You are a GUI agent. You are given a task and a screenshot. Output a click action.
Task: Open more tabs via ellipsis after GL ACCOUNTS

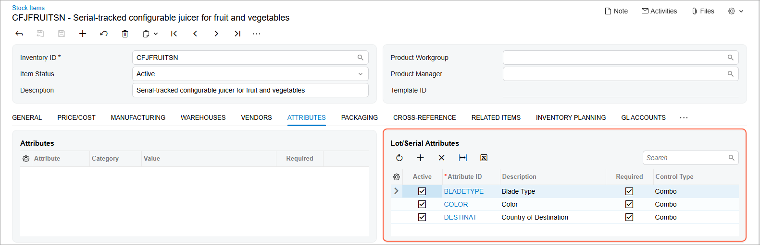pos(684,117)
